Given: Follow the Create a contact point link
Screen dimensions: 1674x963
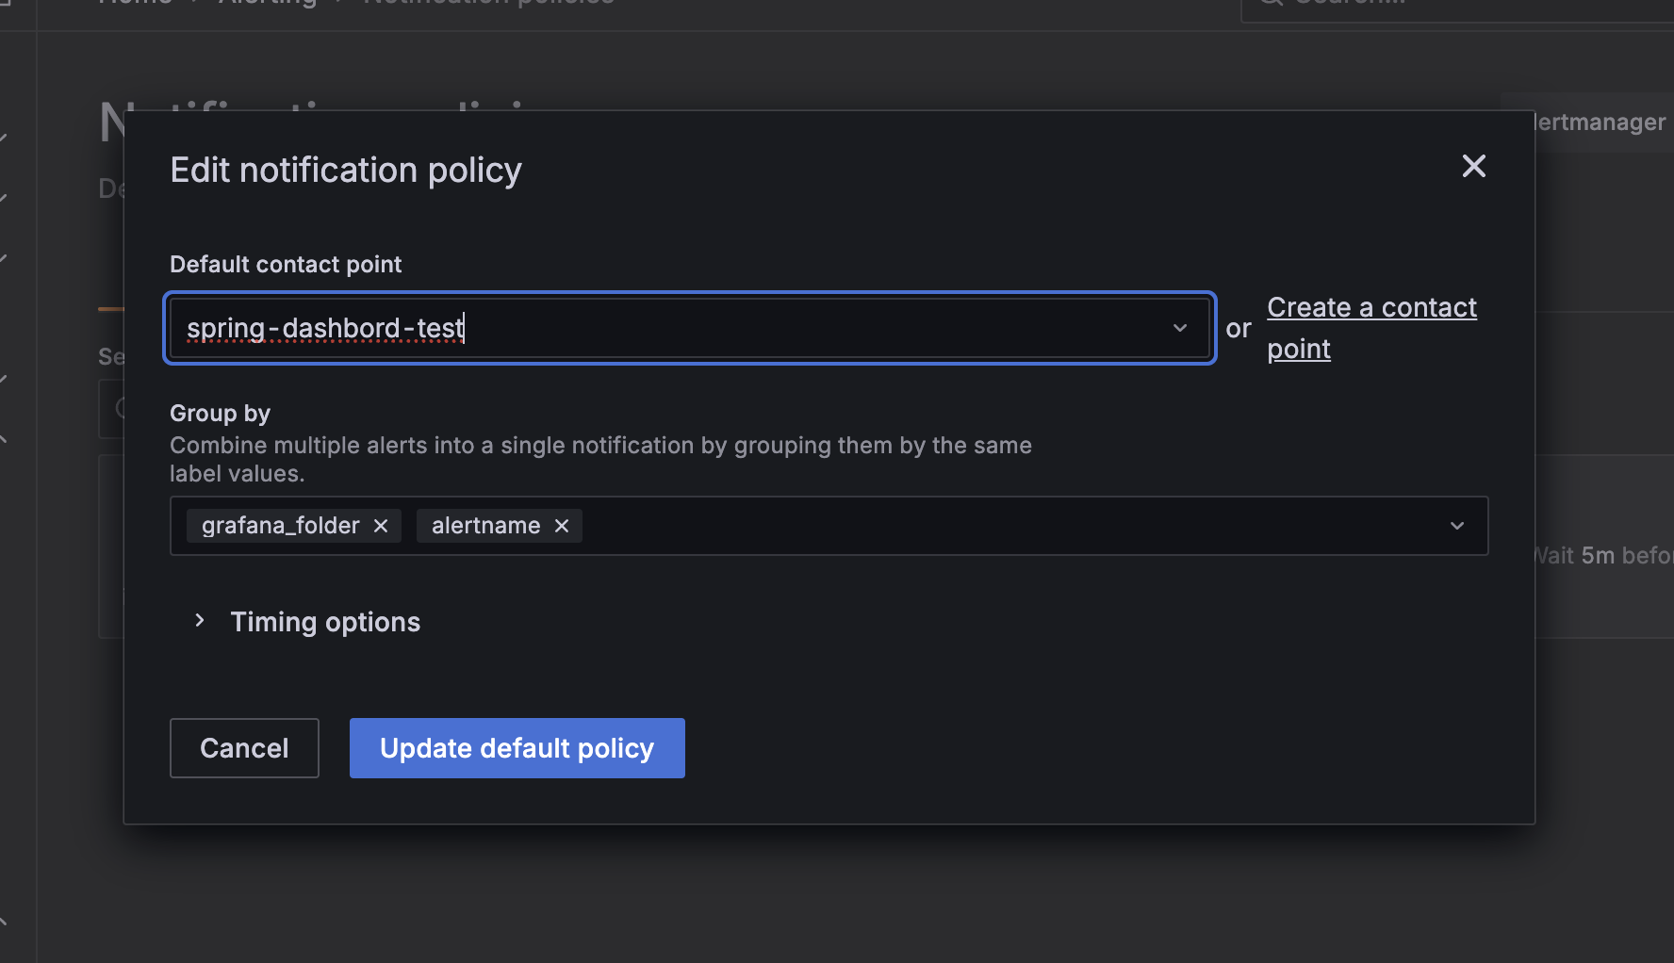Looking at the screenshot, I should (1370, 308).
